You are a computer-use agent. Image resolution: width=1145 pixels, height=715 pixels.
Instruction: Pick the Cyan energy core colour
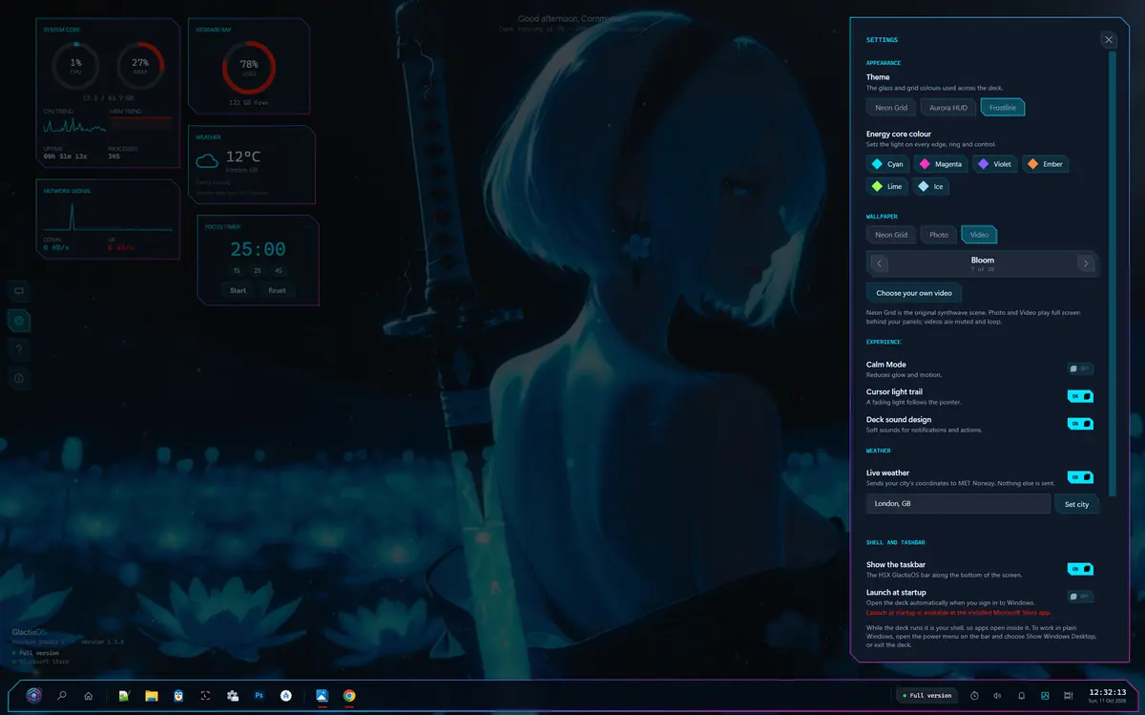tap(887, 164)
